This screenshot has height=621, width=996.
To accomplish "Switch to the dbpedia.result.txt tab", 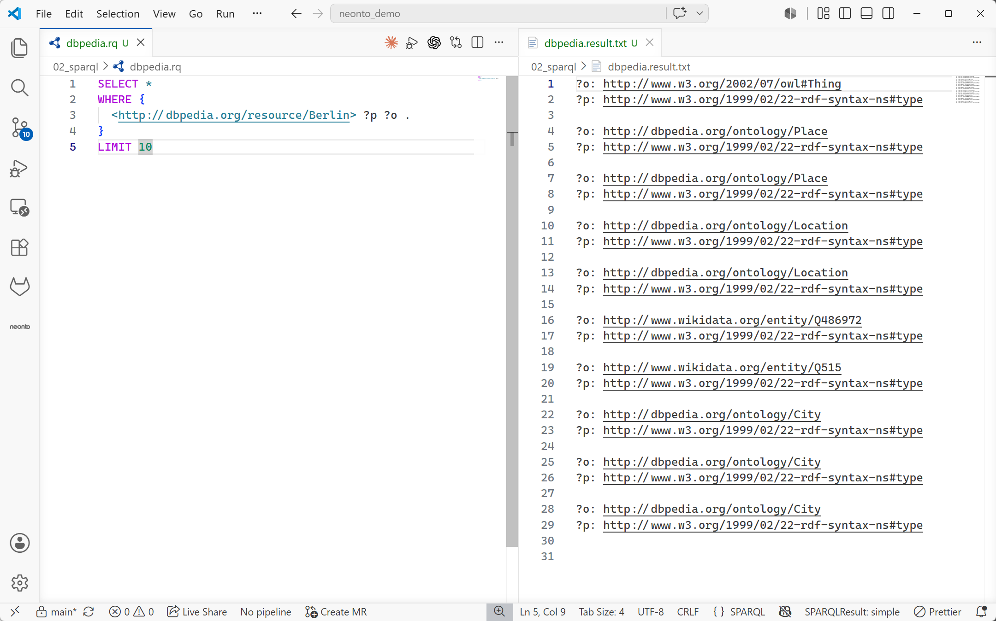I will point(590,43).
